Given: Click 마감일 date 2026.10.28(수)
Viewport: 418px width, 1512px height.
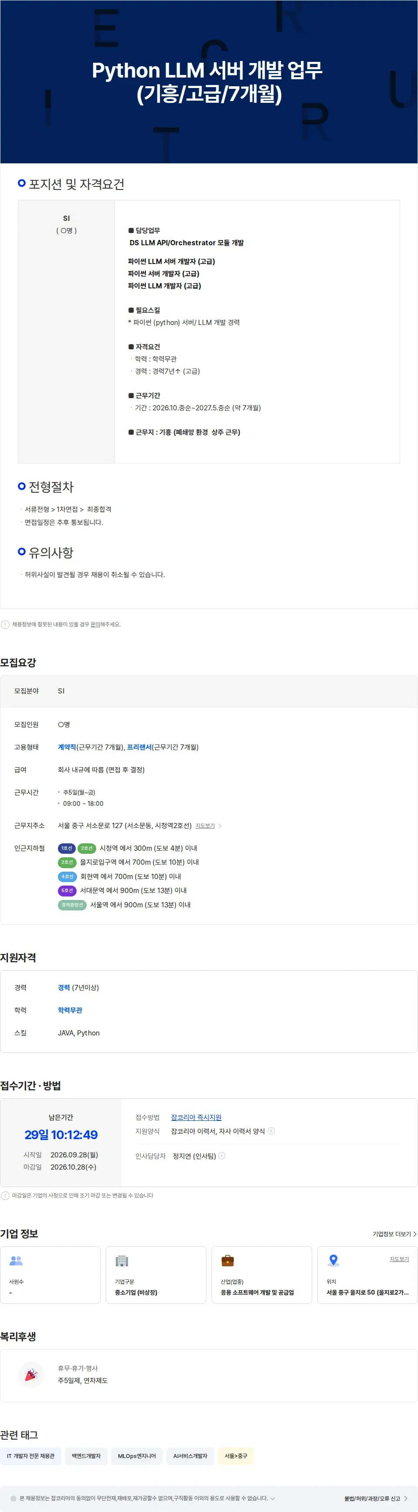Looking at the screenshot, I should coord(74,1167).
